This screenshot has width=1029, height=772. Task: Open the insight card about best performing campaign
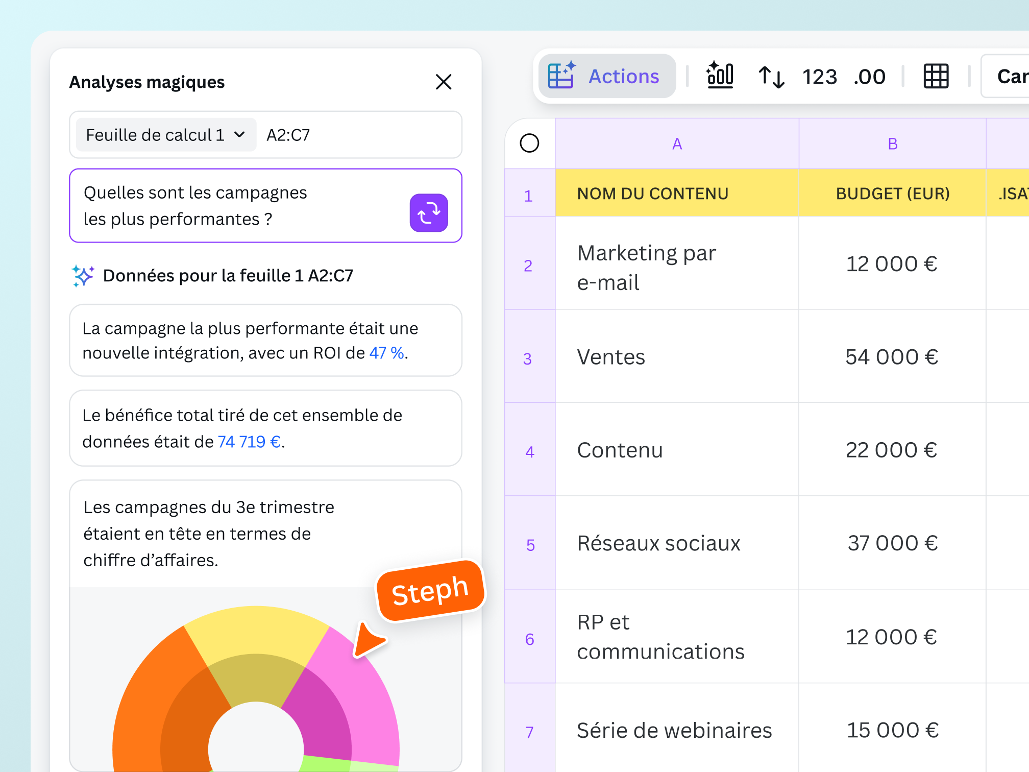click(265, 341)
